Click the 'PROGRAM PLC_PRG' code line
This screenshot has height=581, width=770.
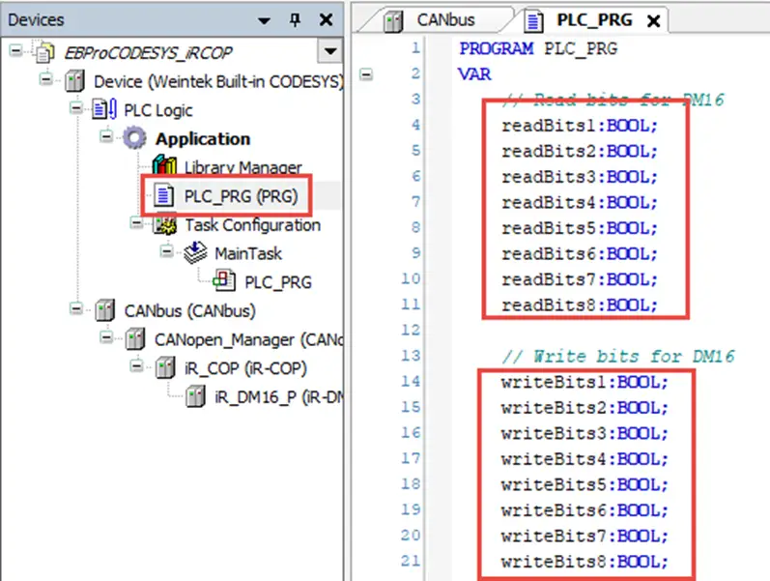[538, 48]
